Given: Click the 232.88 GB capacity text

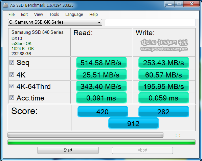Looking at the screenshot, I should (21, 53).
